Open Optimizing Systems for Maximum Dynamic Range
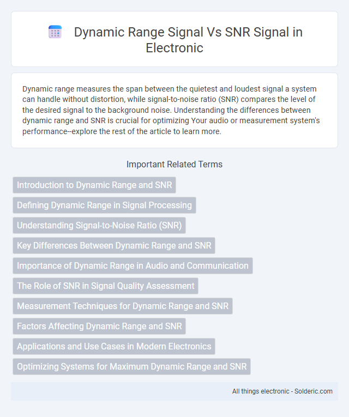 [x=131, y=366]
